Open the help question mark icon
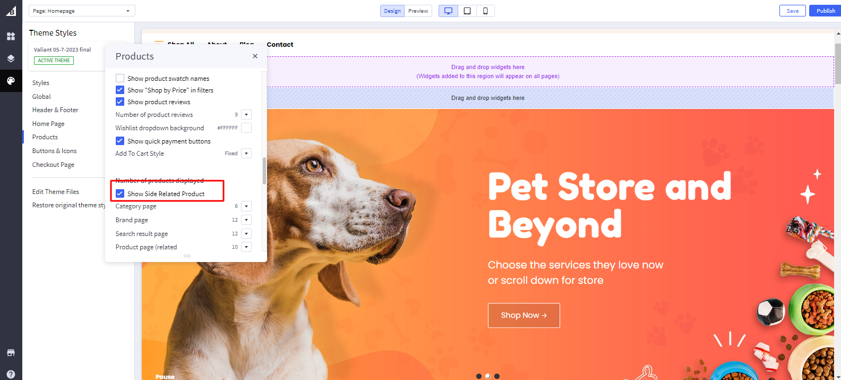The height and width of the screenshot is (380, 841). 11,374
